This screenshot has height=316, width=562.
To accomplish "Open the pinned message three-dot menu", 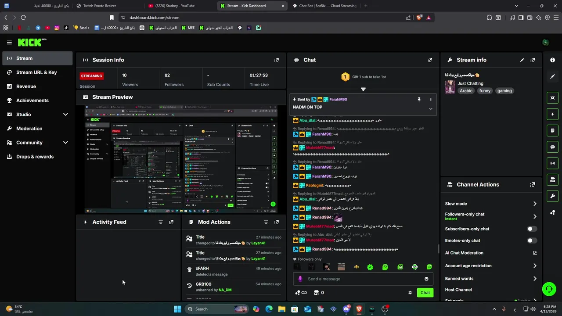I will click(431, 100).
